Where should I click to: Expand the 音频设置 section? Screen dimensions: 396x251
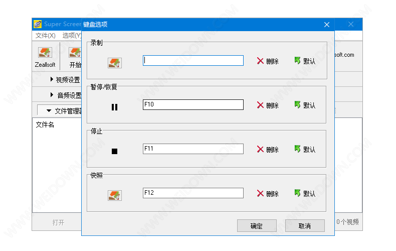(x=65, y=95)
